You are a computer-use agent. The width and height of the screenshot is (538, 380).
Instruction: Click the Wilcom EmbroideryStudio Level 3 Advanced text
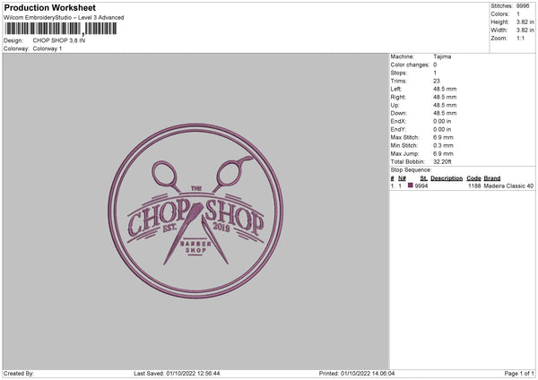point(64,18)
